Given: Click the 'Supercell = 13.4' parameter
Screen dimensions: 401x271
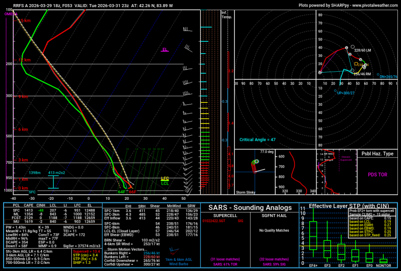Looking at the screenshot, I should coord(87,252).
